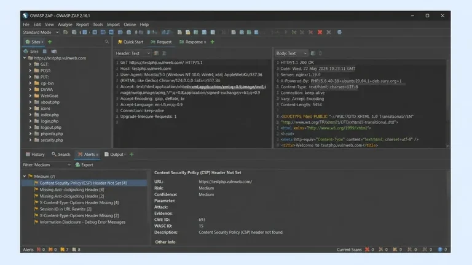
Task: Select the about.php tree item
Action: (x=50, y=102)
